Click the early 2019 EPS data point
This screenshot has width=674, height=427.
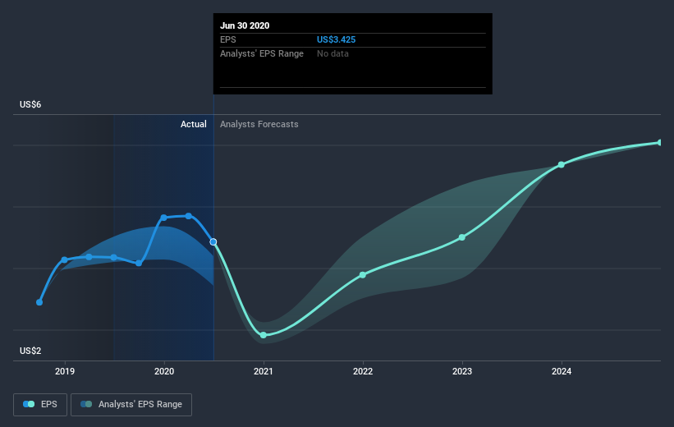65,259
